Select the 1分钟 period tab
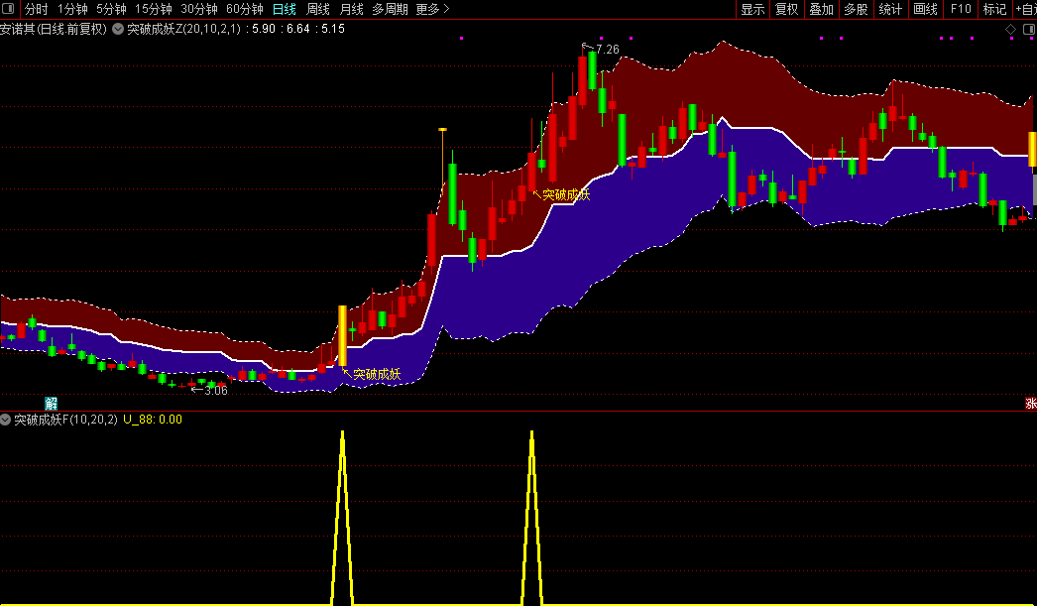The image size is (1037, 606). coord(72,9)
